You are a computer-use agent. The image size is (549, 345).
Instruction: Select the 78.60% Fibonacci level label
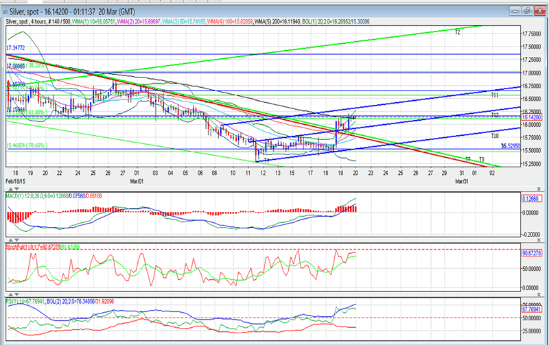(x=27, y=145)
